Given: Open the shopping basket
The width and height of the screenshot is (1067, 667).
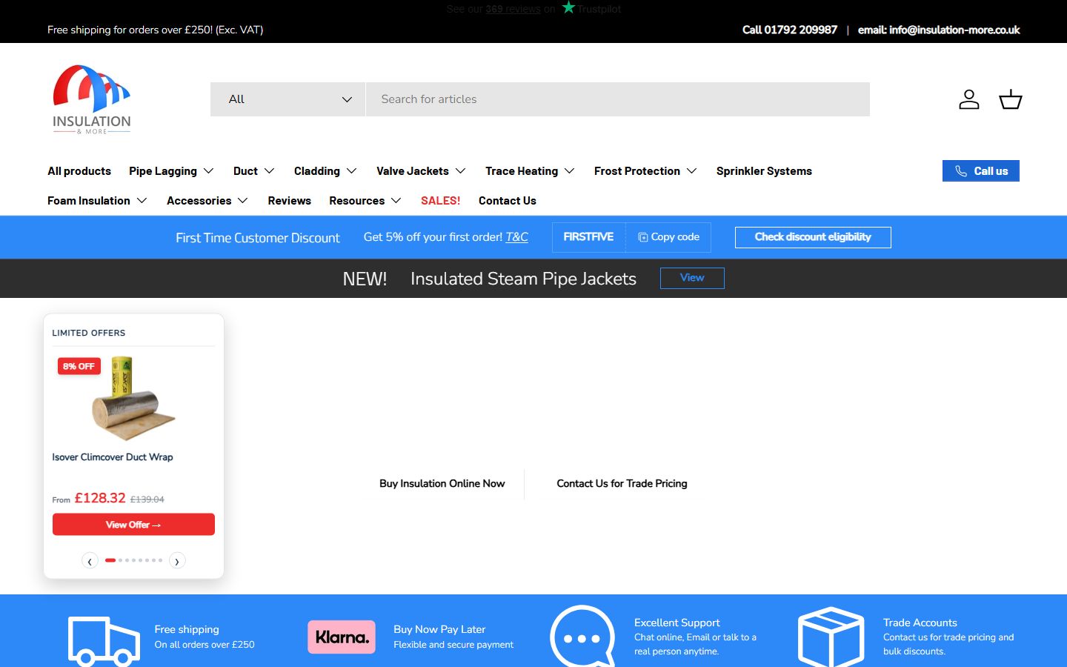Looking at the screenshot, I should (x=1011, y=99).
